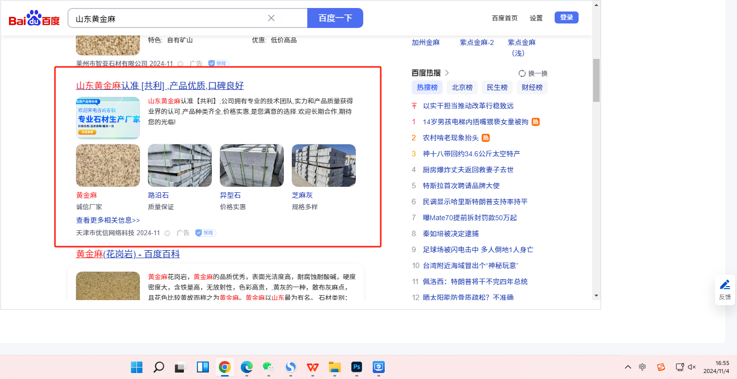Image resolution: width=737 pixels, height=379 pixels.
Task: Open the Windows Start menu
Action: 136,368
